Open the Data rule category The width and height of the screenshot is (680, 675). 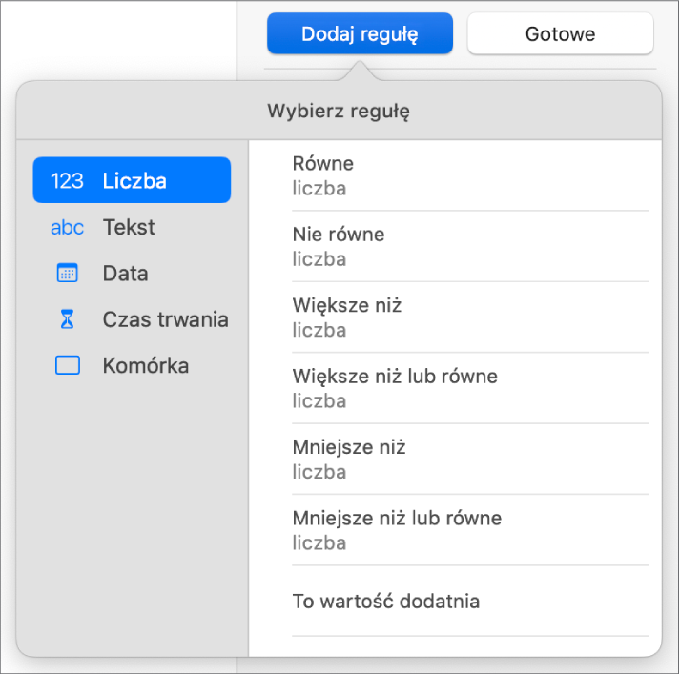pos(132,273)
